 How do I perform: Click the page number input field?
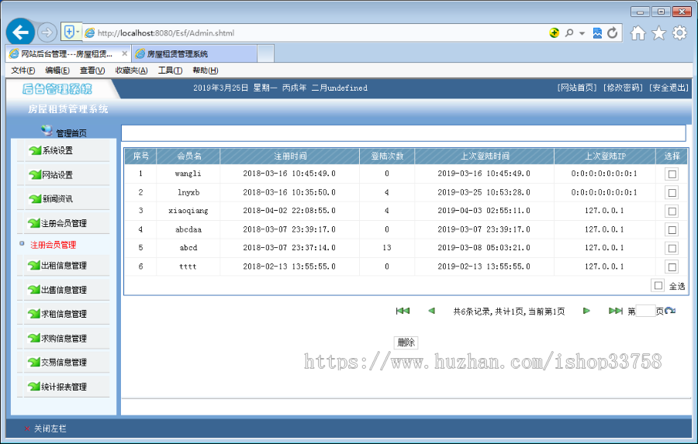[645, 311]
